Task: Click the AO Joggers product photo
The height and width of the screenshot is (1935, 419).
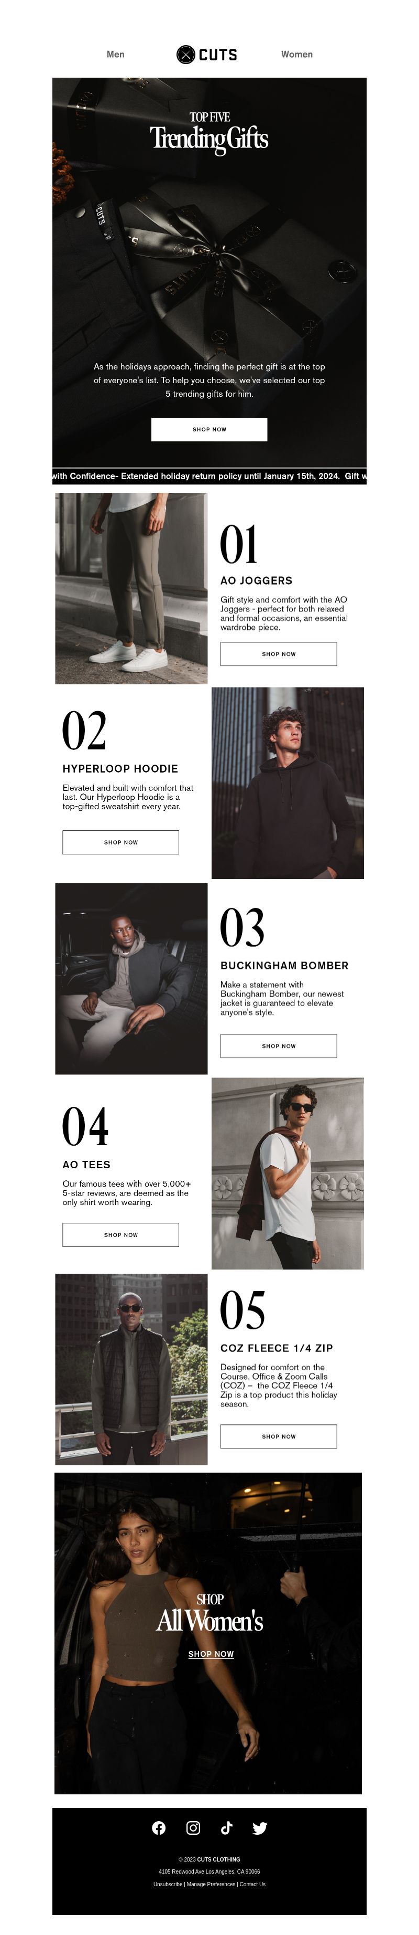Action: [131, 588]
